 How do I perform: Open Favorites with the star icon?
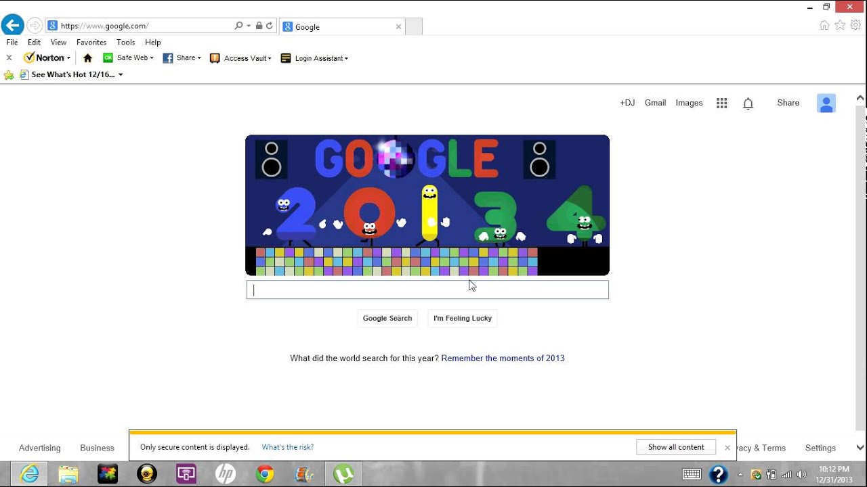point(840,25)
